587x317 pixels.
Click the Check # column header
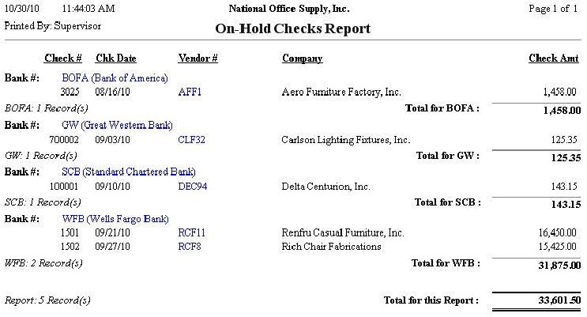[x=63, y=58]
